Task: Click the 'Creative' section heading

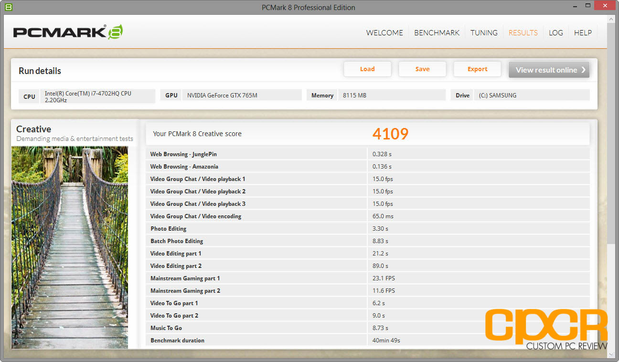Action: 33,129
